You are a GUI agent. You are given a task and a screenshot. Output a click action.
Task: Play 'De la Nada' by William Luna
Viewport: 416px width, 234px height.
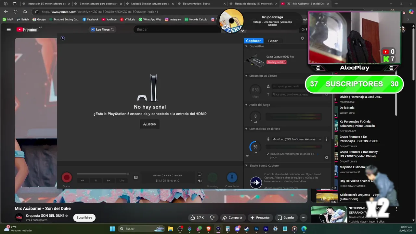(347, 108)
